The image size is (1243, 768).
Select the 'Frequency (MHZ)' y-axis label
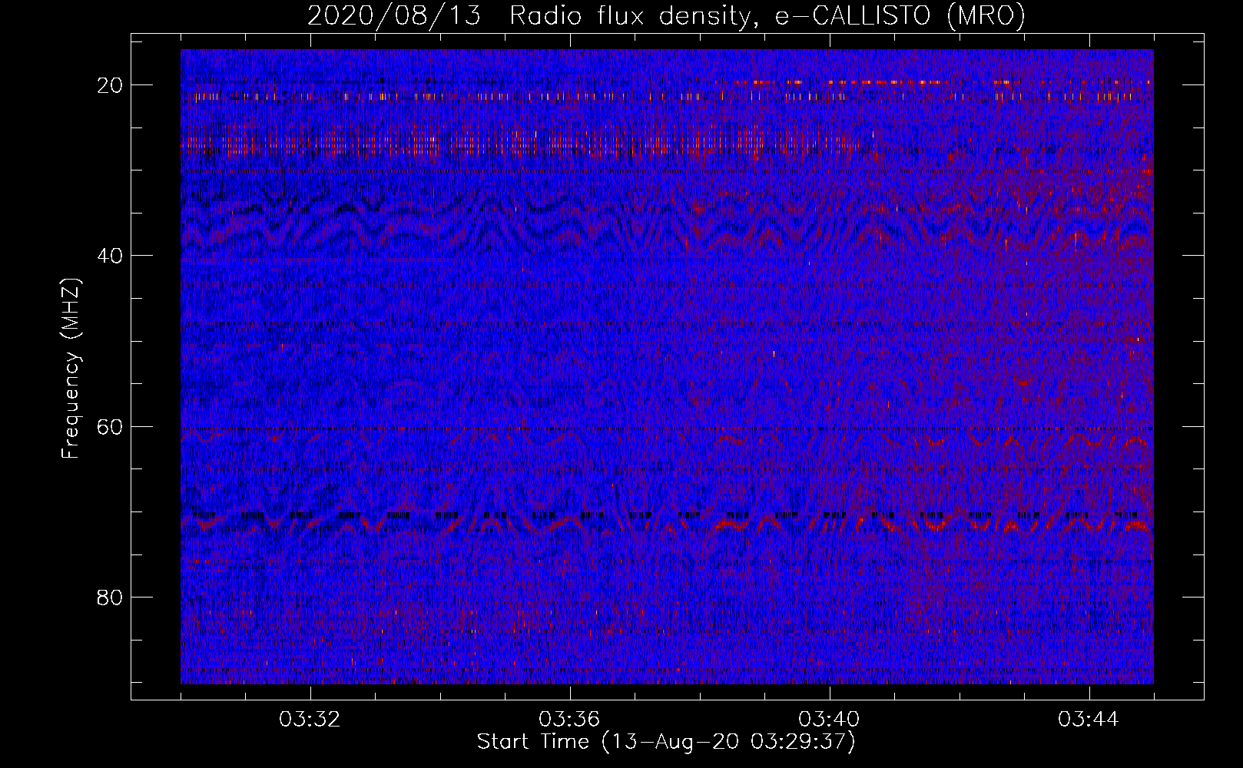[x=71, y=369]
